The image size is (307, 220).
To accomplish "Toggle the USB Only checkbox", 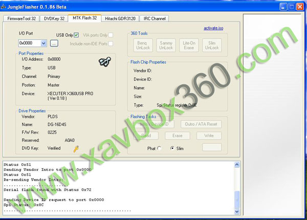I will point(76,35).
